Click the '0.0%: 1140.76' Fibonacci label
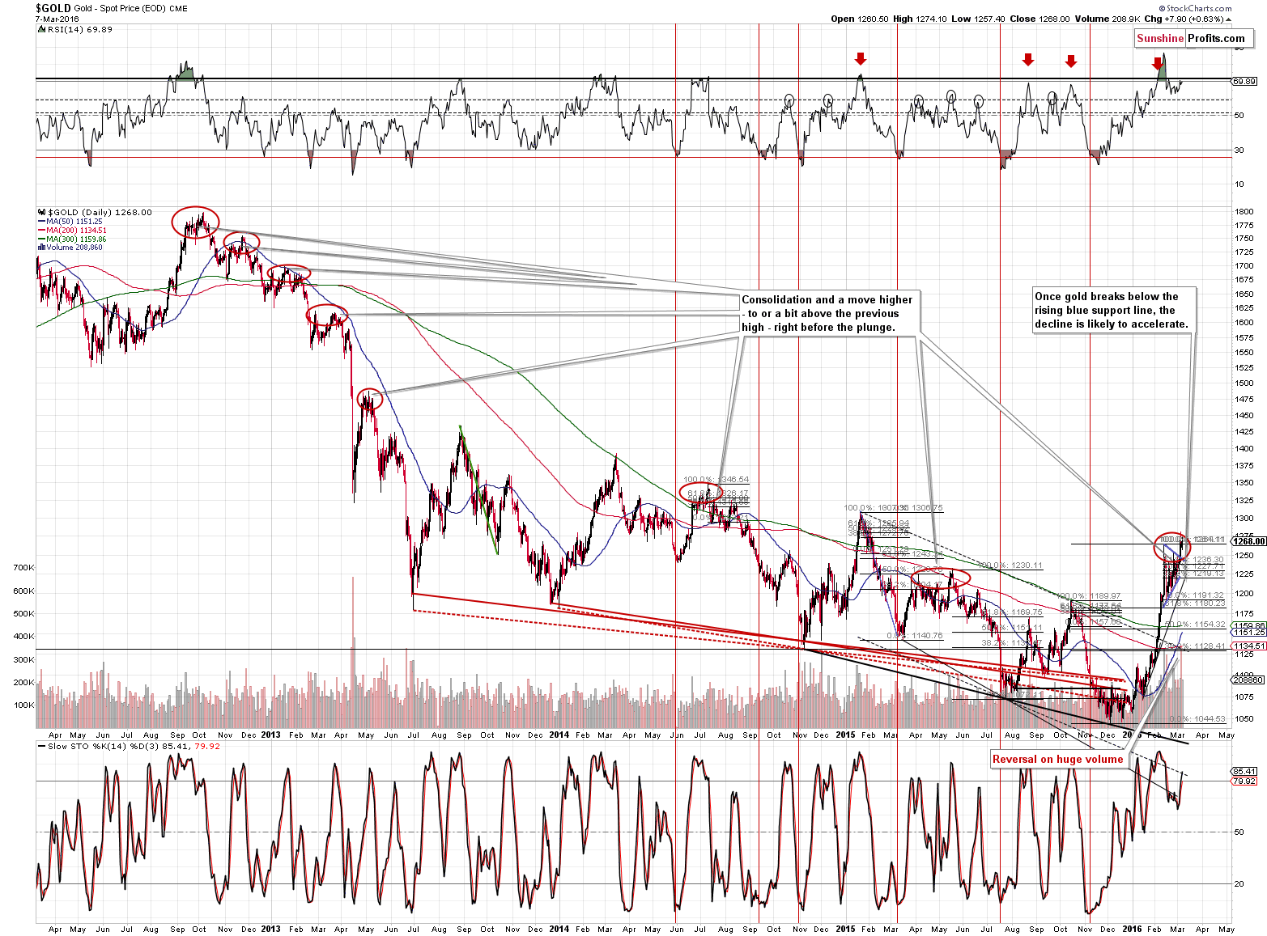This screenshot has width=1267, height=936. click(915, 636)
